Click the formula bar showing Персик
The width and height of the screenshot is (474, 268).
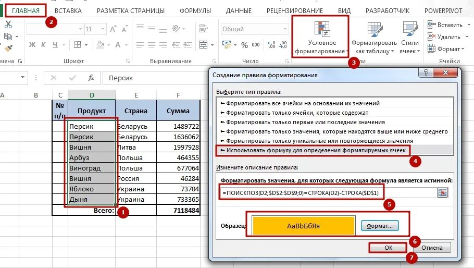[156, 78]
